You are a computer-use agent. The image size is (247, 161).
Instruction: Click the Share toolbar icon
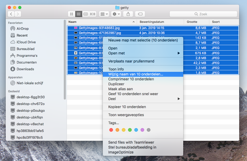click(x=128, y=14)
